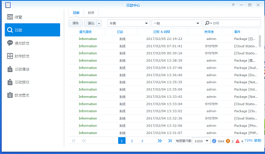Image resolution: width=265 pixels, height=154 pixels.
Task: Click the Log Center app icon in title bar
Action: click(8, 5)
